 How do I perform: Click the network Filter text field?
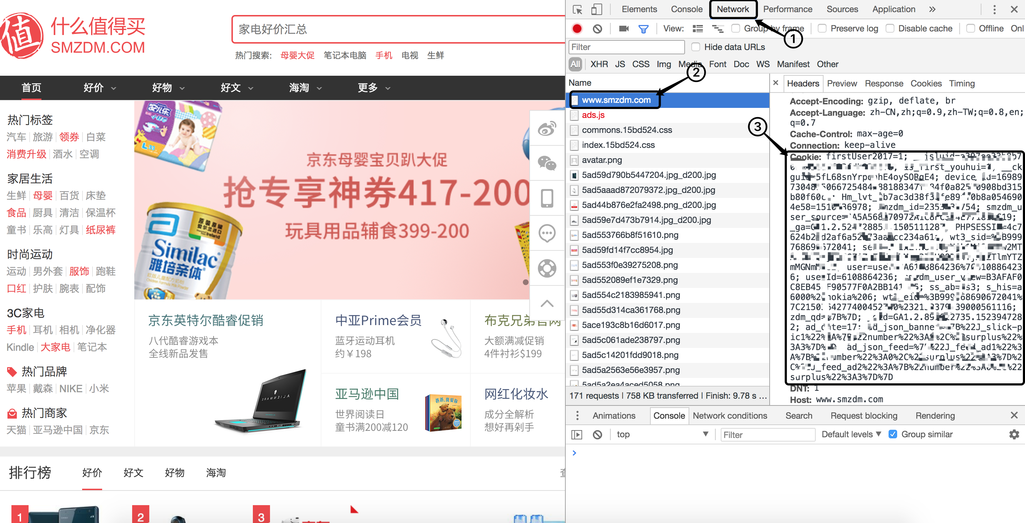click(626, 47)
